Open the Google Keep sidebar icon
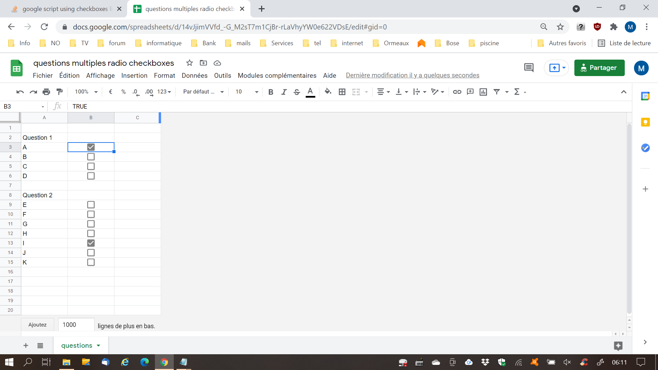The height and width of the screenshot is (370, 658). 645,122
